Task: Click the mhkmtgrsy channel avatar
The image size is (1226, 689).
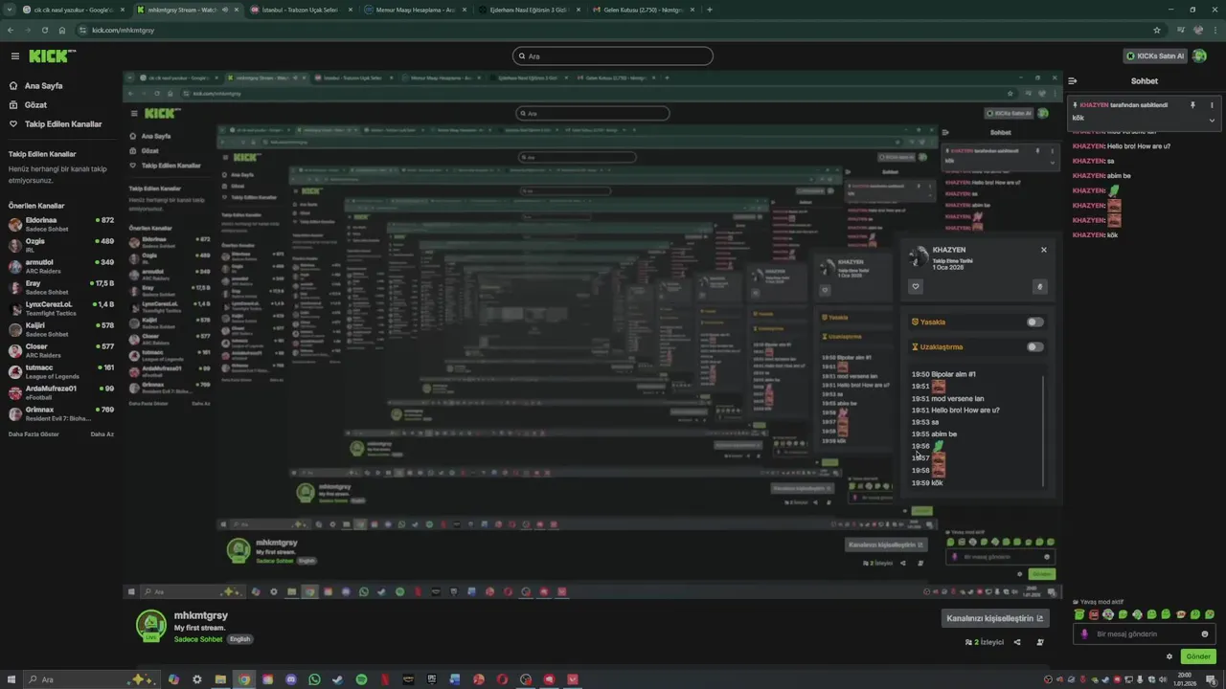Action: 151,625
